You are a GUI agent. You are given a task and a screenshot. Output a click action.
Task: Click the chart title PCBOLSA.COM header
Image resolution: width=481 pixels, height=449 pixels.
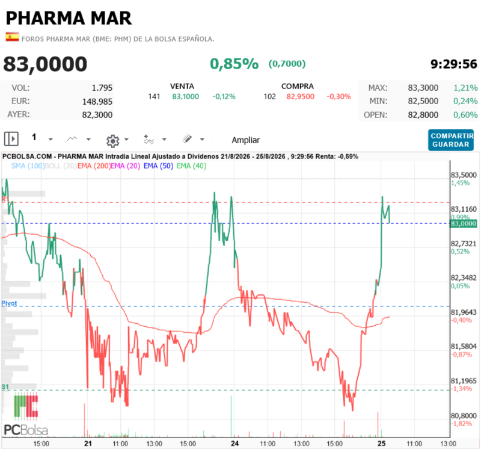pos(180,156)
